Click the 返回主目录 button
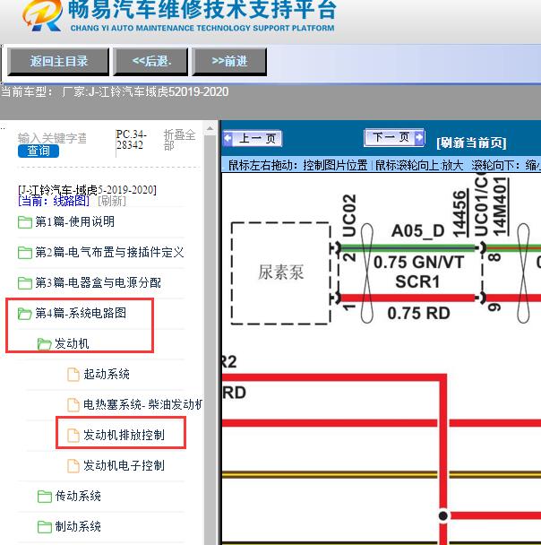 (58, 62)
